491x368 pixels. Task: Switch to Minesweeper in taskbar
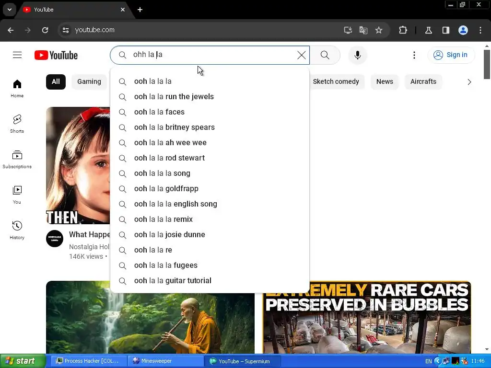tap(165, 361)
